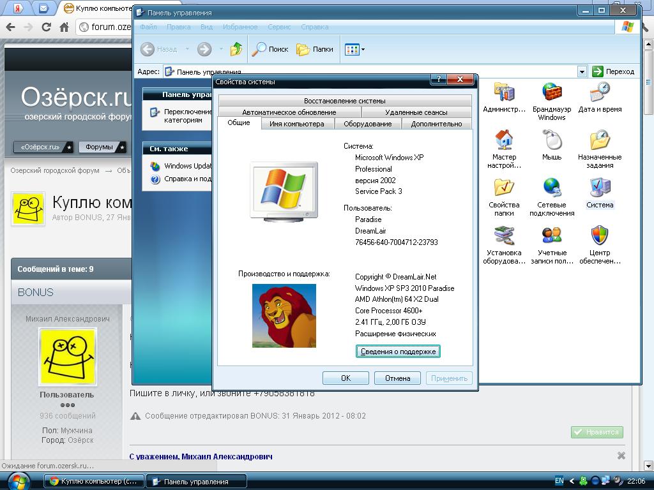This screenshot has width=654, height=490.
Task: Open Справка и поддержка link
Action: click(x=181, y=179)
